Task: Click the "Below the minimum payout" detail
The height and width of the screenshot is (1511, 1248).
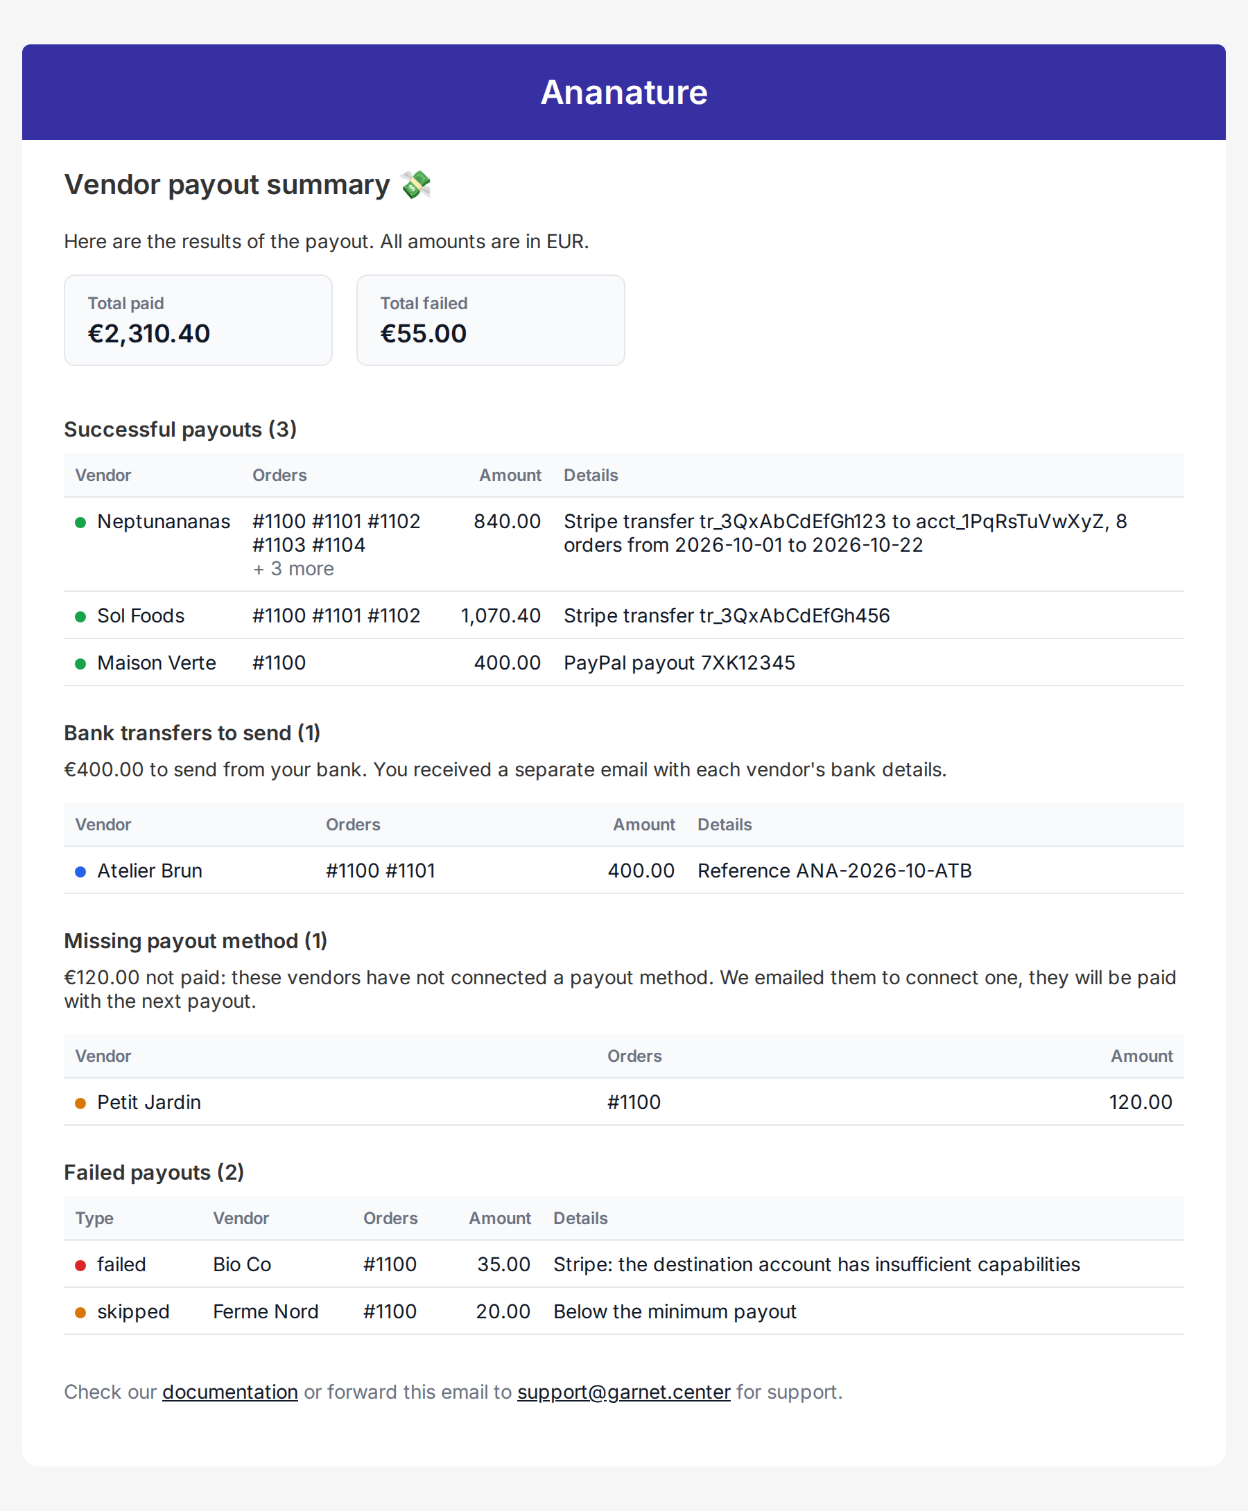Action: pyautogui.click(x=675, y=1311)
